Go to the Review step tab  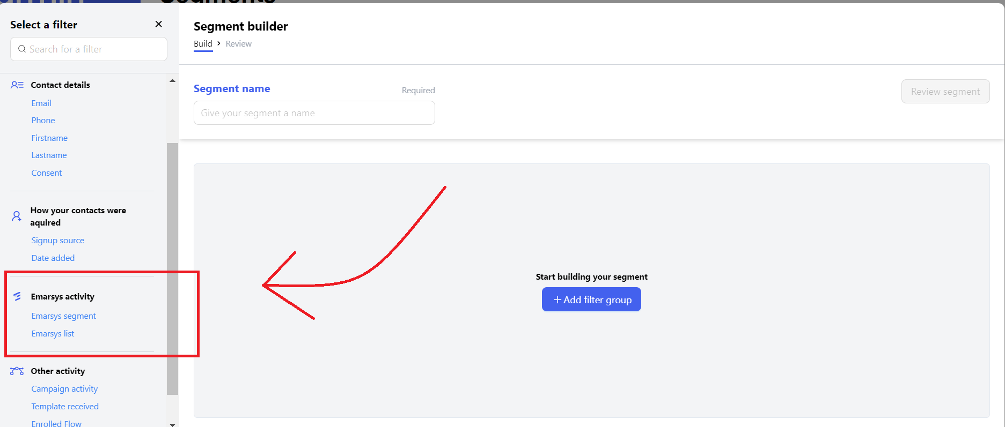[238, 44]
